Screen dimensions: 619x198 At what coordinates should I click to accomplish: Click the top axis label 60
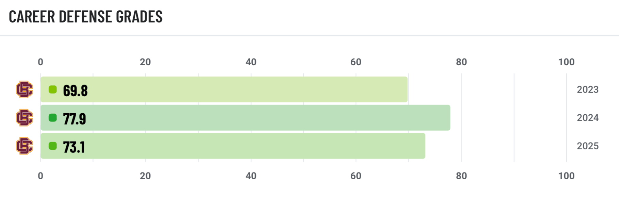click(356, 62)
